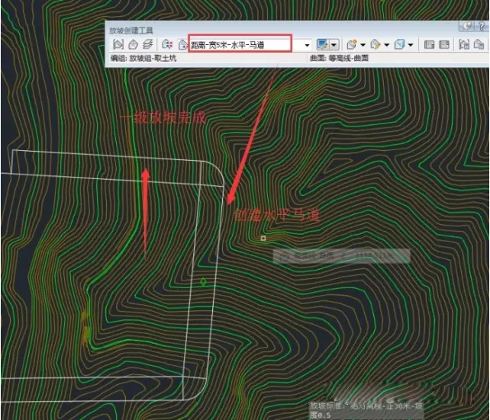Click the Create Grading tool button
Viewport: 490px width, 420px height.
pos(324,44)
